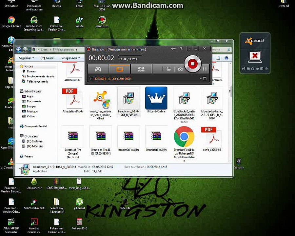
Task: Click the Explorer search magnifier icon
Action: pyautogui.click(x=229, y=50)
